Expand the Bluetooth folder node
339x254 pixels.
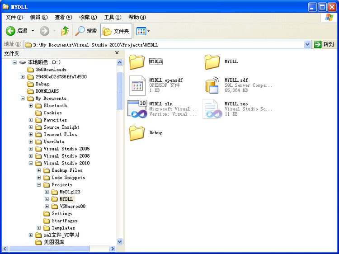click(x=31, y=105)
